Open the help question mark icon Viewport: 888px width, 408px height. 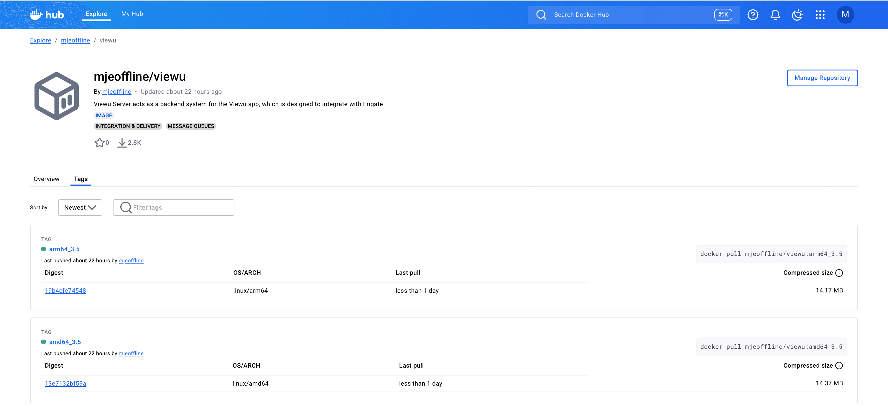coord(753,14)
